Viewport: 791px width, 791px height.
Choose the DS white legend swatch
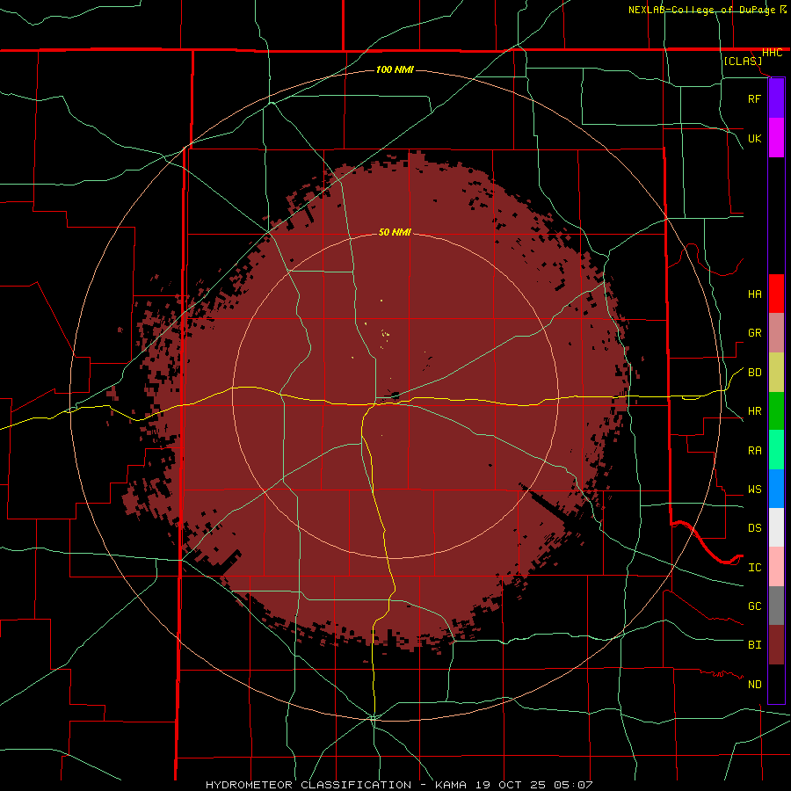click(776, 527)
